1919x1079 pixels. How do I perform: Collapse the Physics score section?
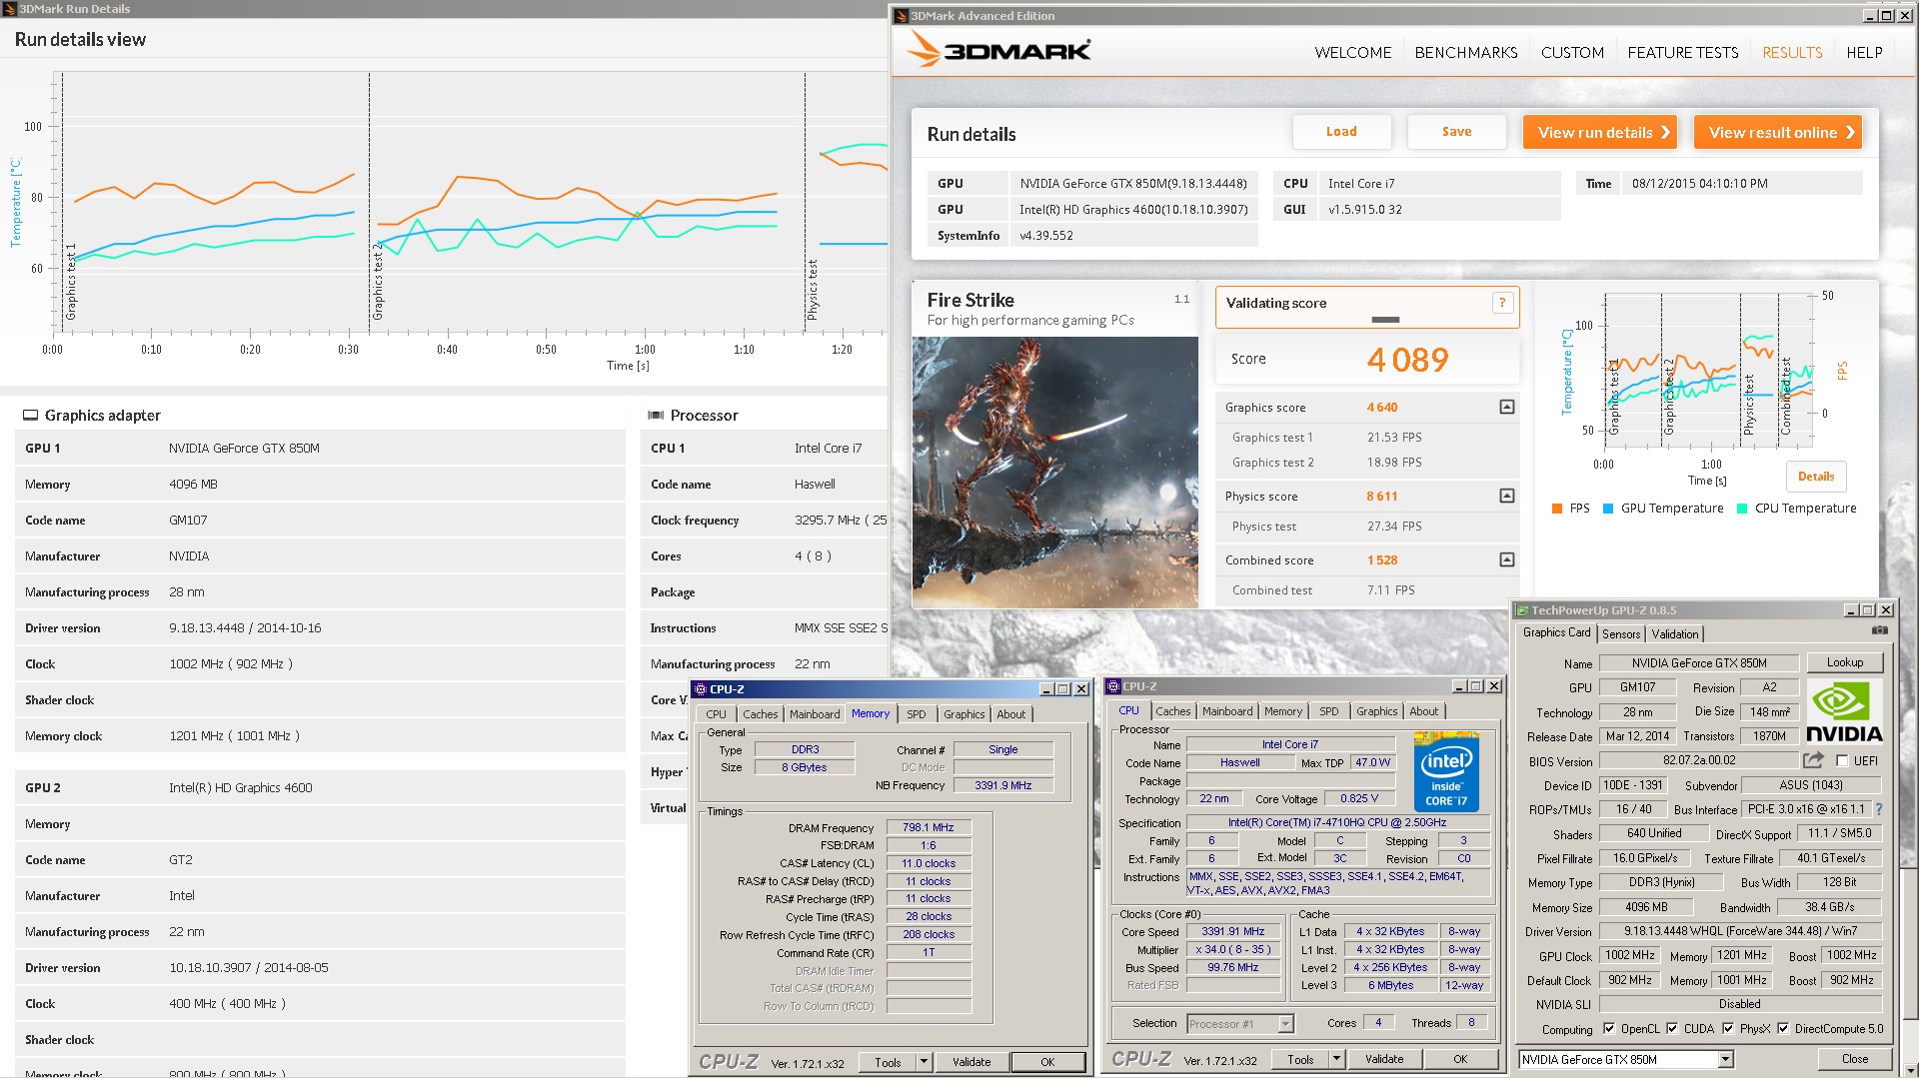coord(1506,496)
